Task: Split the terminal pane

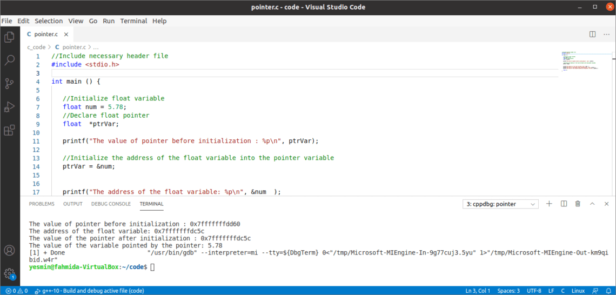Action: 564,204
